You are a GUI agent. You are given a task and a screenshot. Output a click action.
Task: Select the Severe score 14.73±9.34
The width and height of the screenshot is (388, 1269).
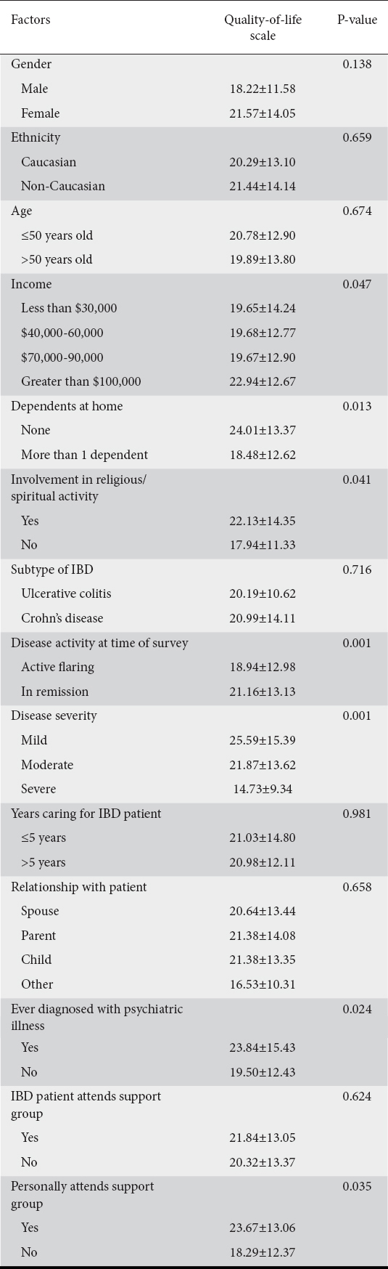click(x=263, y=789)
